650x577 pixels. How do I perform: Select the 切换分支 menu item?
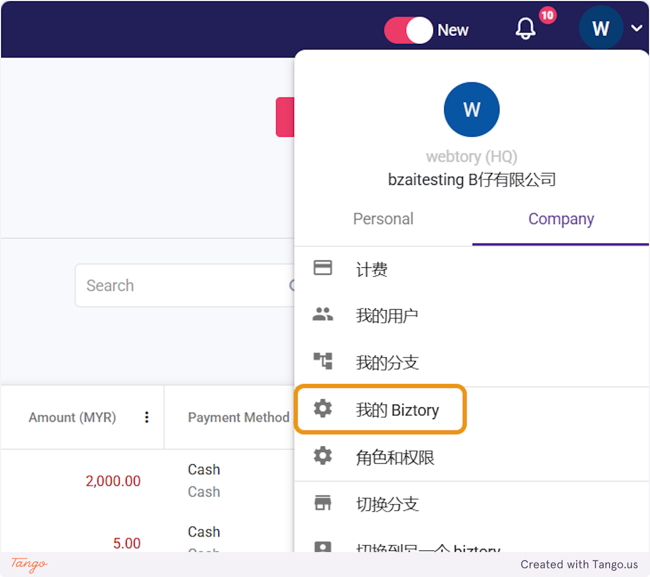click(x=472, y=504)
